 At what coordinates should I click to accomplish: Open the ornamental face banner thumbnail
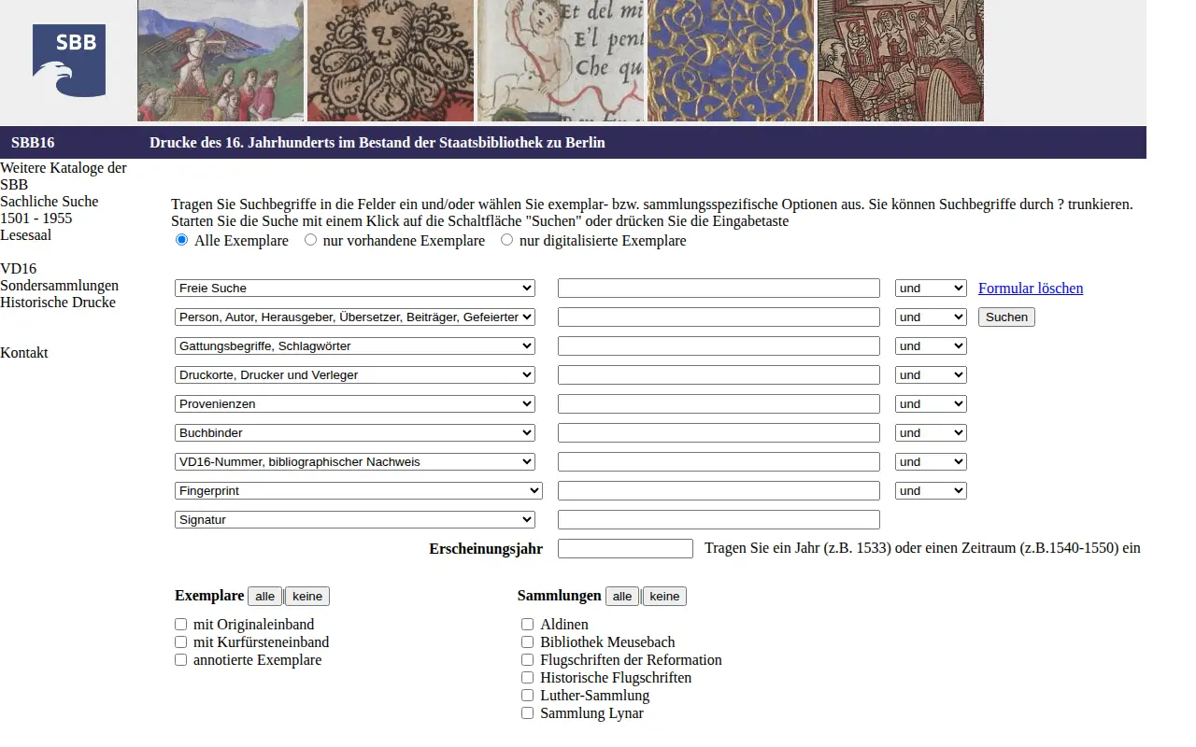pos(391,61)
